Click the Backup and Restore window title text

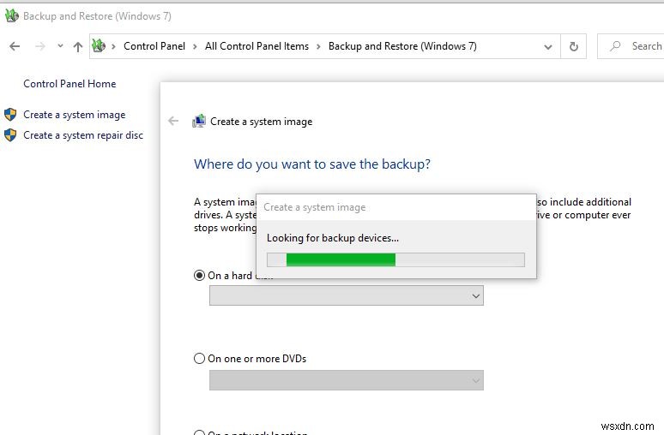click(98, 16)
